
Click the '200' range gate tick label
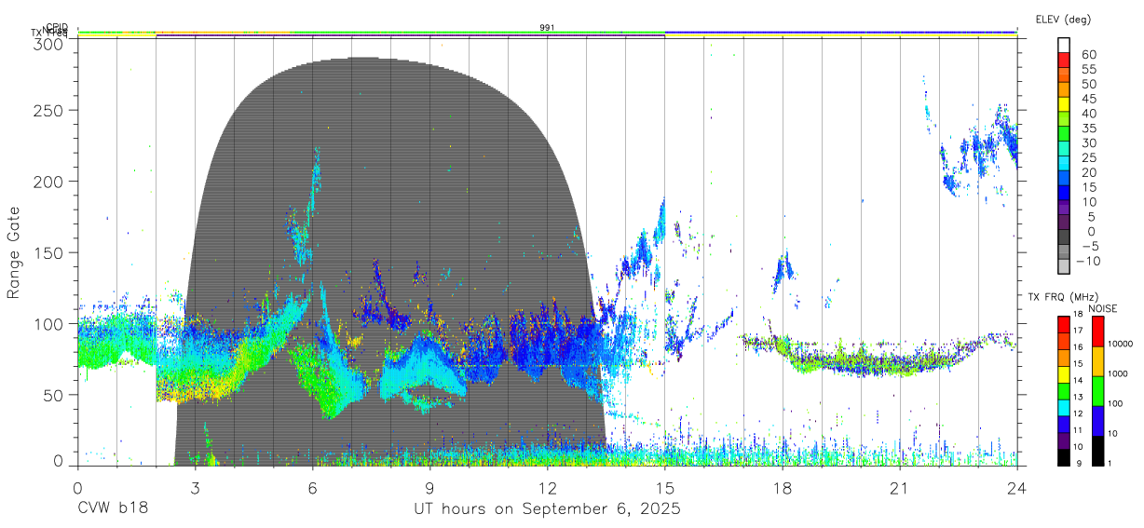coord(50,181)
